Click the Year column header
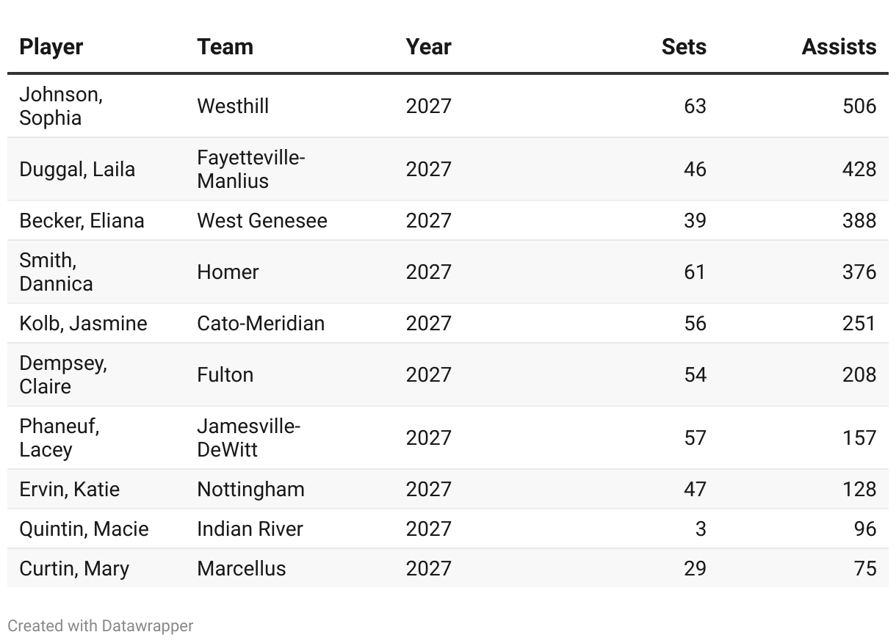 (428, 47)
